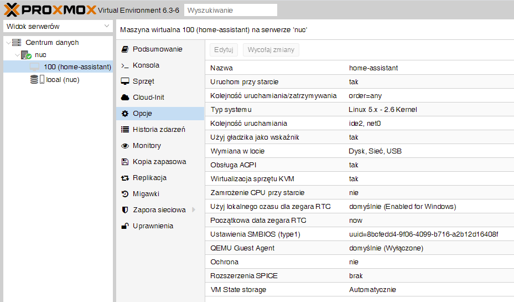Switch to the Historia zdarzeń section
Image resolution: width=514 pixels, height=302 pixels.
pos(159,130)
